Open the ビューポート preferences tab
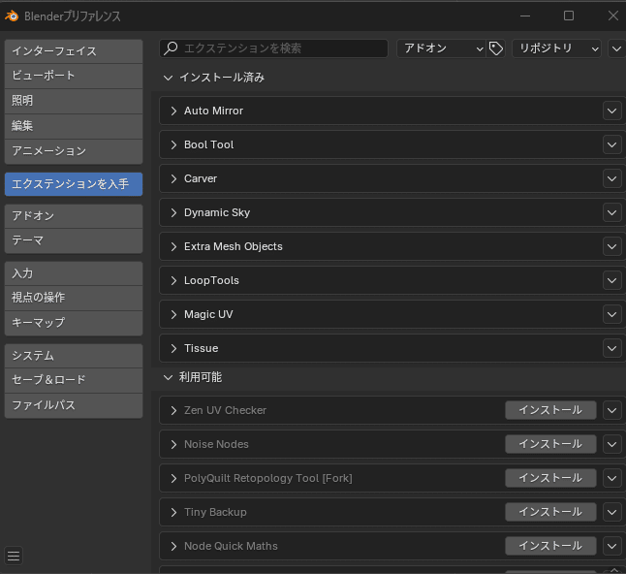 click(74, 76)
